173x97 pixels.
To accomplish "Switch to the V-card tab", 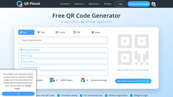I will click(x=60, y=32).
